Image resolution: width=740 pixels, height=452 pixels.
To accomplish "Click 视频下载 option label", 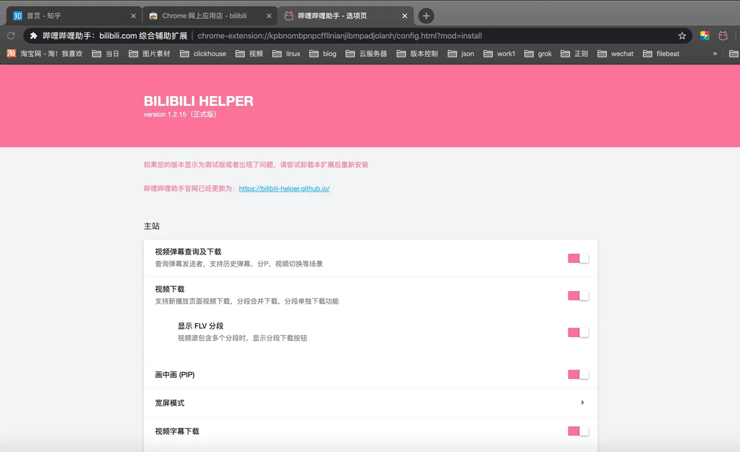I will point(170,289).
